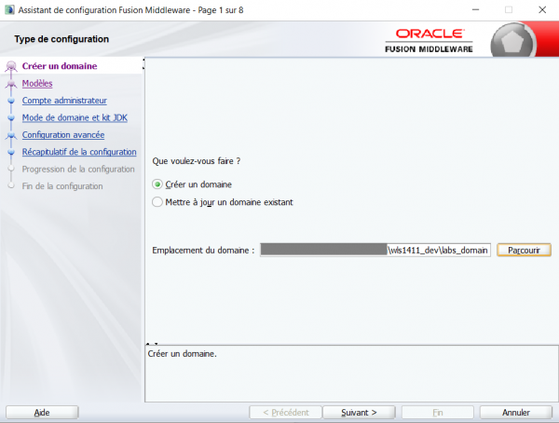Click step bullet beside Compte administrateur
Image resolution: width=559 pixels, height=423 pixels.
[x=11, y=101]
